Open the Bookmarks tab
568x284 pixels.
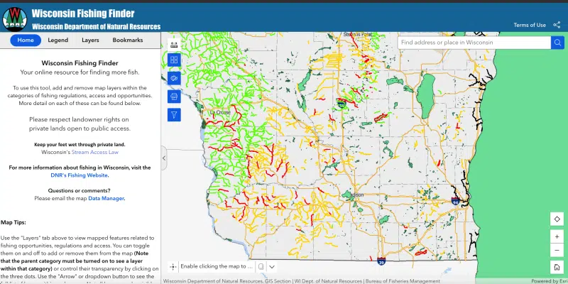128,40
